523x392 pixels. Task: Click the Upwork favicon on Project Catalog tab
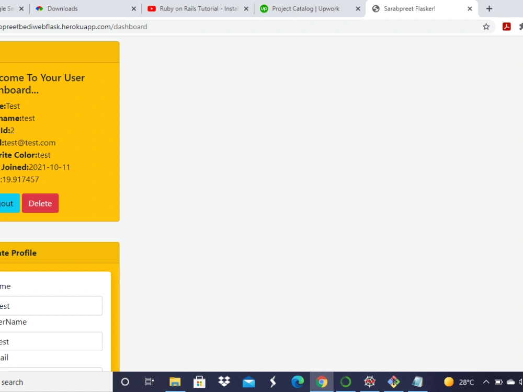click(x=264, y=9)
